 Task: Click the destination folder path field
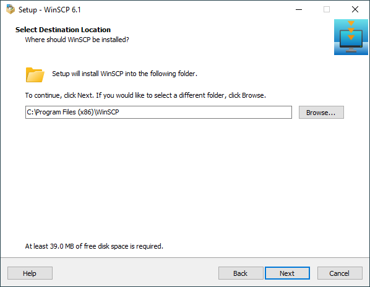(x=158, y=112)
